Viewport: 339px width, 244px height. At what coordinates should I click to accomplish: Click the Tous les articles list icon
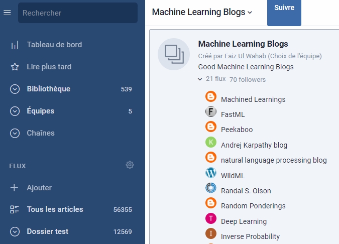15,209
